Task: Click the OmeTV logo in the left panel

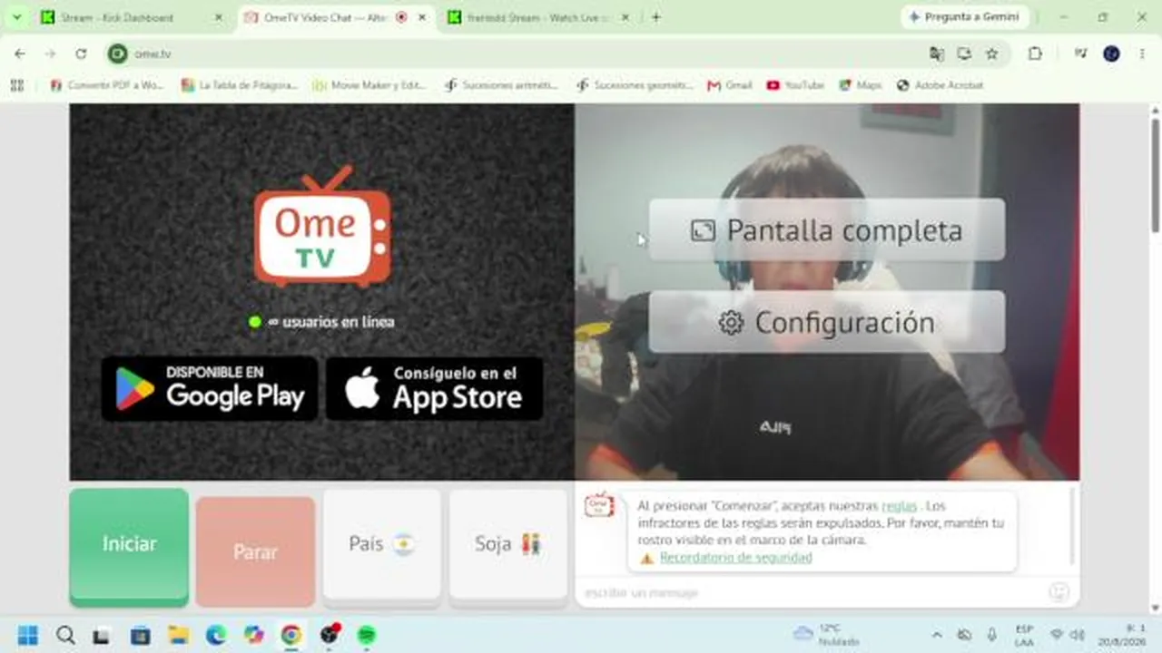Action: [322, 227]
